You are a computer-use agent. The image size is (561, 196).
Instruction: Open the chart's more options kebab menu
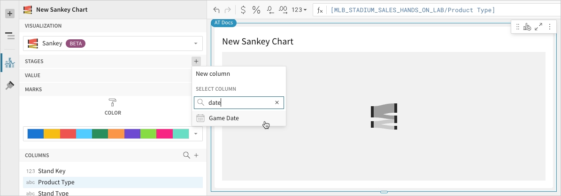pos(549,27)
